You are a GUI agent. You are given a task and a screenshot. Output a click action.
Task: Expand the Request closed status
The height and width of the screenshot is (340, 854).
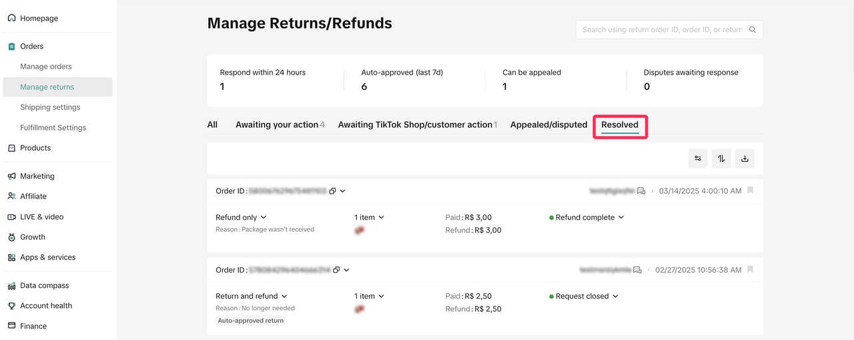click(x=584, y=296)
